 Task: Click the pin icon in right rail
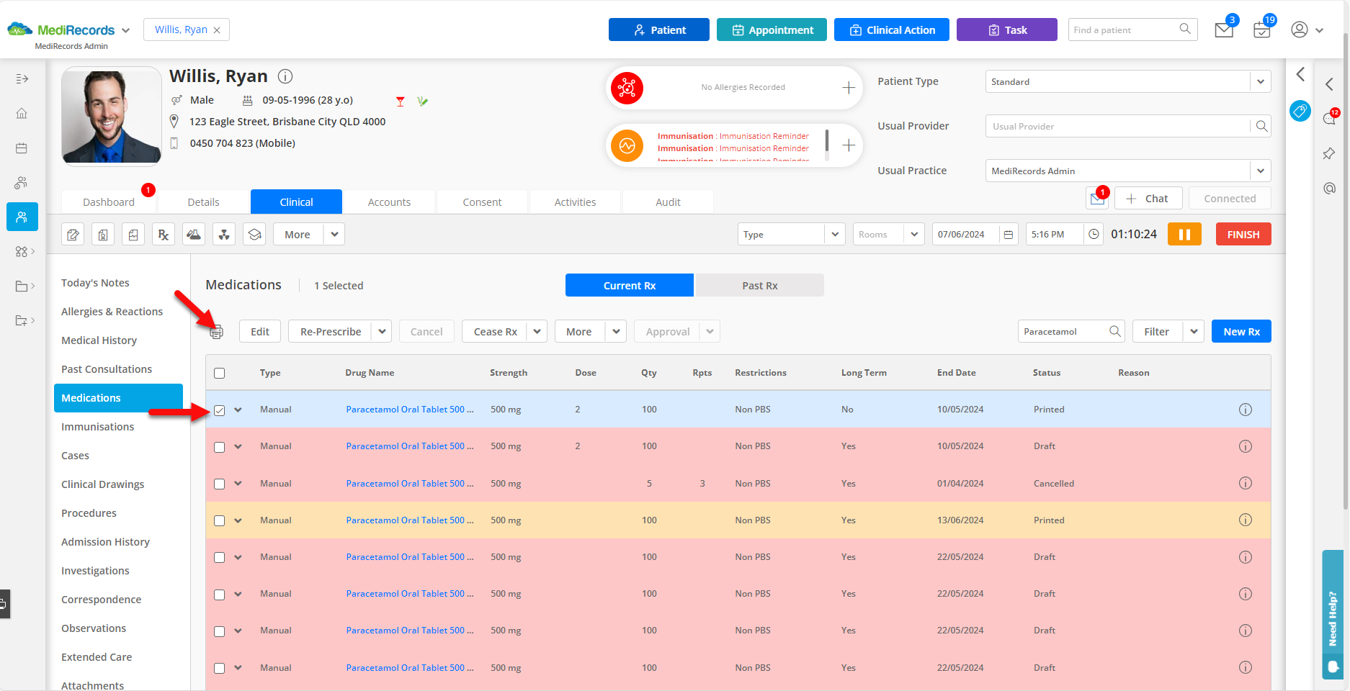pyautogui.click(x=1329, y=153)
